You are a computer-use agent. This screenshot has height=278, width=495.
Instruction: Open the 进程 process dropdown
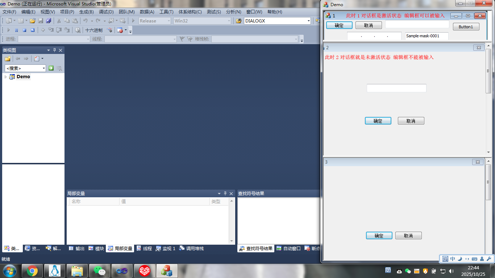88,39
